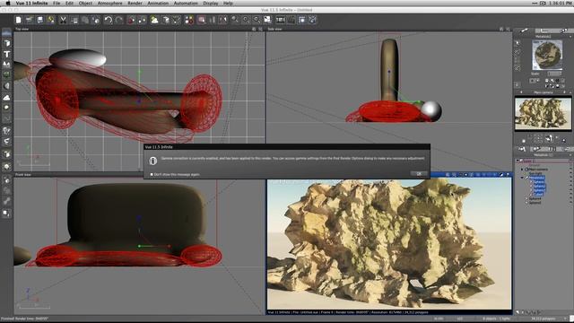The width and height of the screenshot is (574, 323).
Task: Open the Edit menu
Action: coord(69,3)
